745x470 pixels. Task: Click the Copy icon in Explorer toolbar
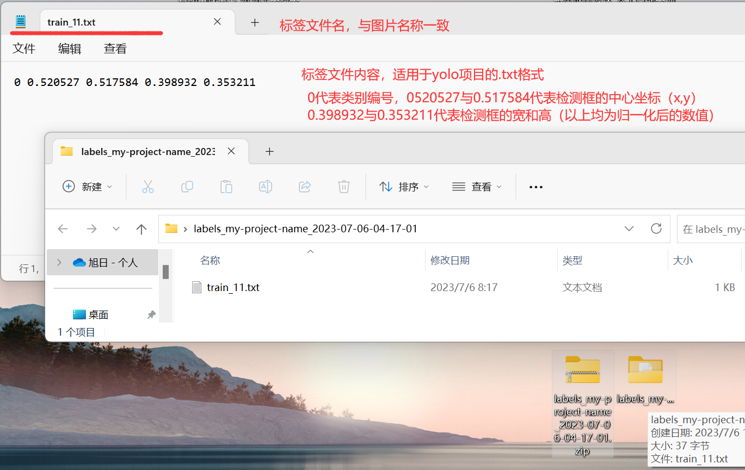pyautogui.click(x=187, y=187)
